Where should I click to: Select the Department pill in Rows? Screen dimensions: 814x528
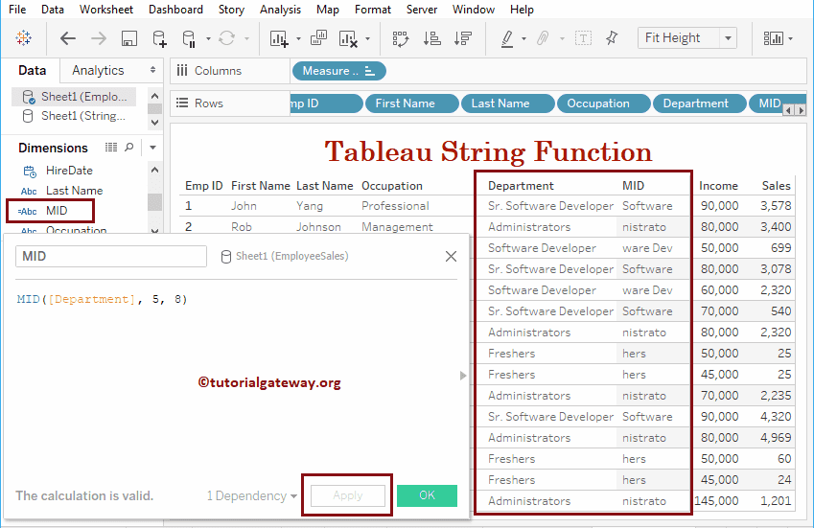point(699,103)
